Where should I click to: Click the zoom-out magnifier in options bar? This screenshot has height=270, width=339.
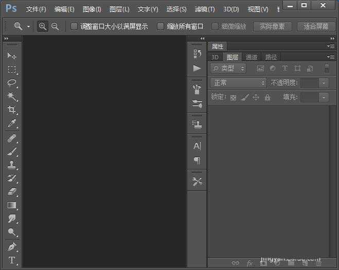coord(55,26)
